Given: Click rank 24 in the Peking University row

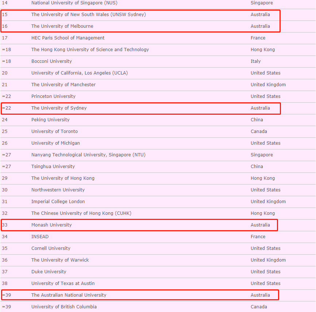Looking at the screenshot, I should point(5,120).
